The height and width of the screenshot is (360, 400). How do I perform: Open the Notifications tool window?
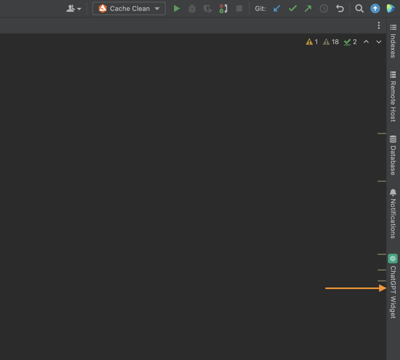(393, 214)
